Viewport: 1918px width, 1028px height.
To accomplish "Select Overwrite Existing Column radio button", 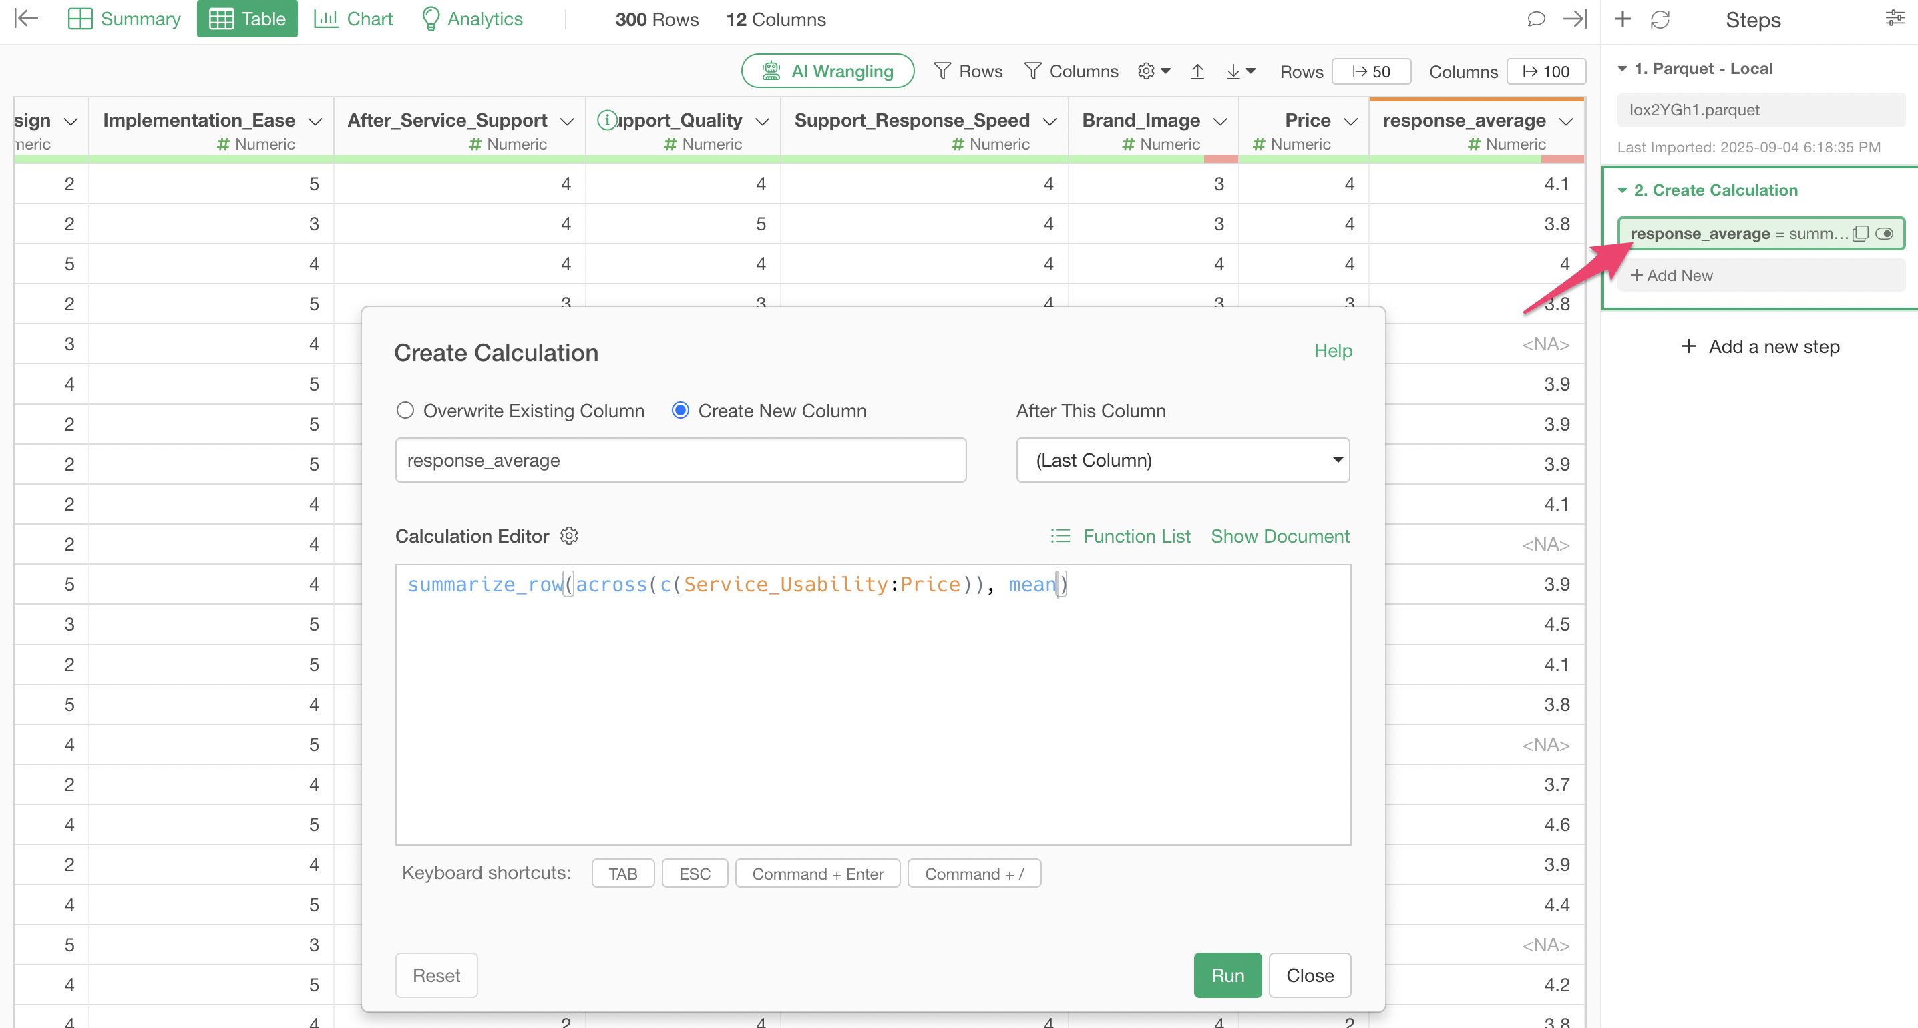I will pos(405,410).
